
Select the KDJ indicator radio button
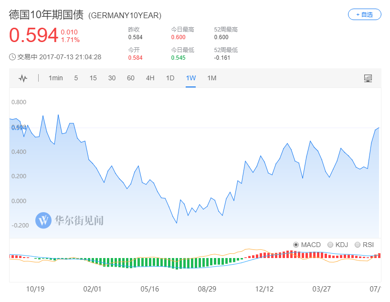(330, 245)
